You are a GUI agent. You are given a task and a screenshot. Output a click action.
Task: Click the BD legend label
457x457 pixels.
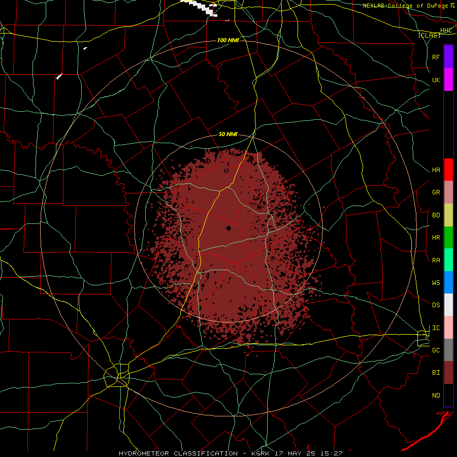pyautogui.click(x=436, y=215)
